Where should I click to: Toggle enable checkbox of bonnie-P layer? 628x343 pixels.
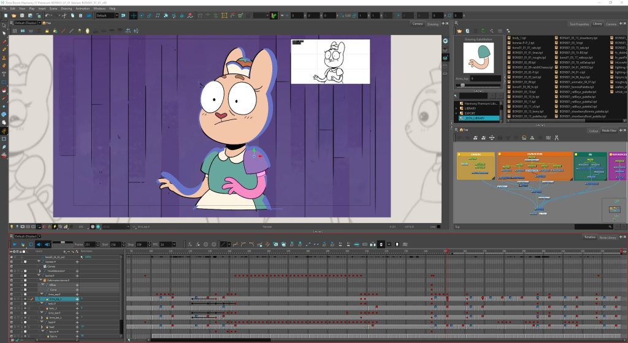coord(11,276)
